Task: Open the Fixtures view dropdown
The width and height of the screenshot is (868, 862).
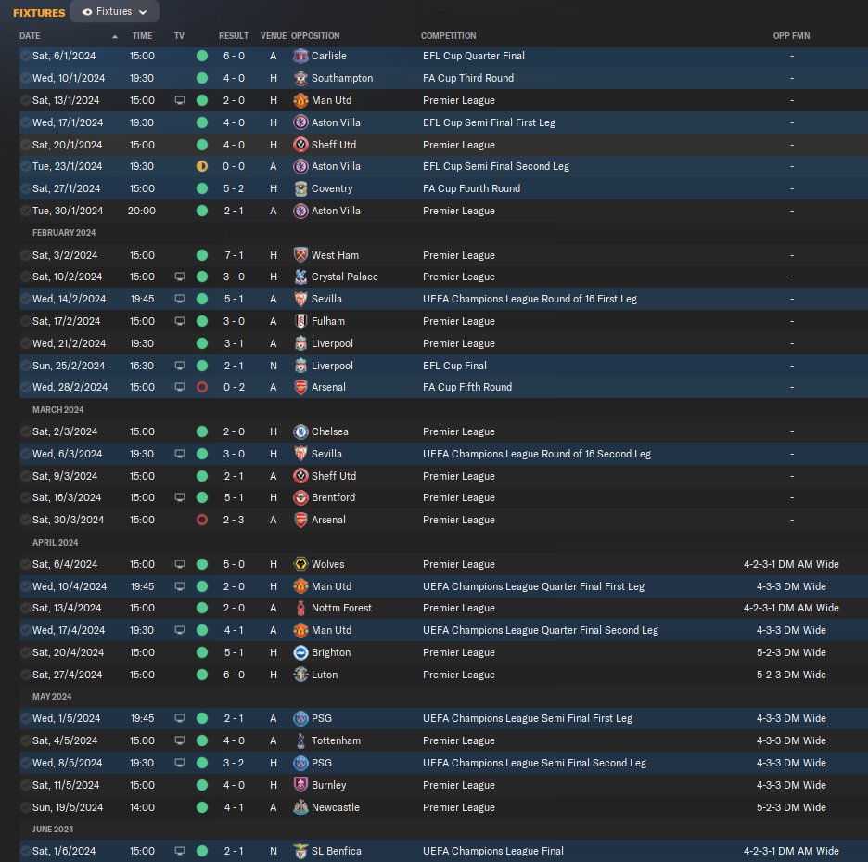Action: tap(115, 12)
